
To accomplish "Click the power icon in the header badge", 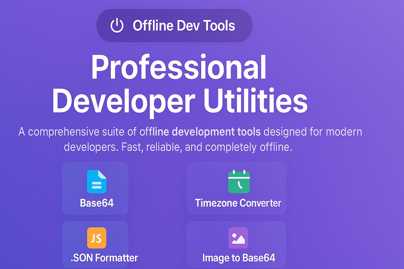I will pos(117,26).
